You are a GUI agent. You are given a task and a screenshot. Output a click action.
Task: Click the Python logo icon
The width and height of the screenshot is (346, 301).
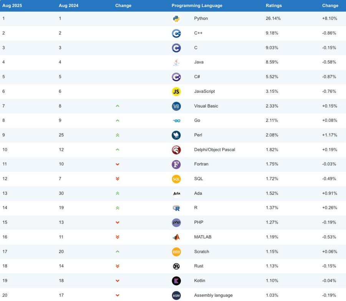[x=176, y=19]
